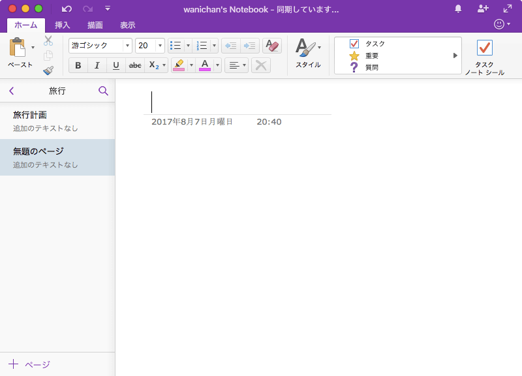Click the pink highlight color bar

click(179, 70)
